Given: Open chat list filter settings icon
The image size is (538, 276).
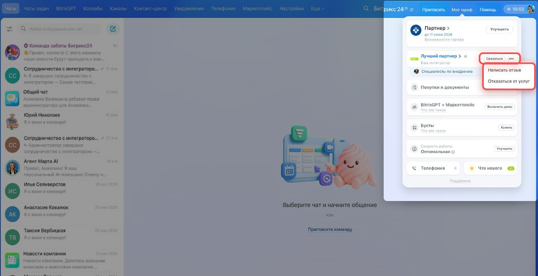Looking at the screenshot, I should pos(9,29).
